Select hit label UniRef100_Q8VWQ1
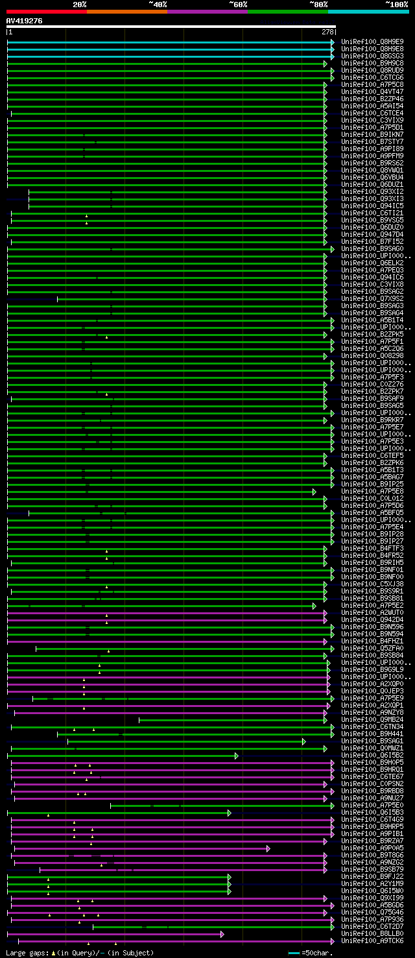 click(x=372, y=170)
